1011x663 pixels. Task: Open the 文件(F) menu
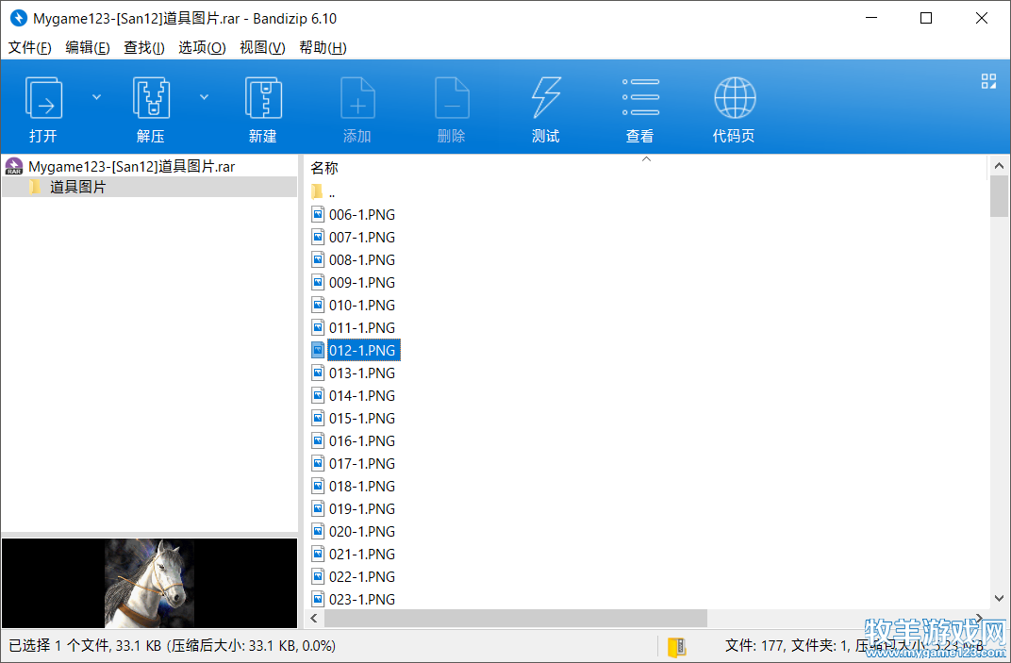point(29,47)
